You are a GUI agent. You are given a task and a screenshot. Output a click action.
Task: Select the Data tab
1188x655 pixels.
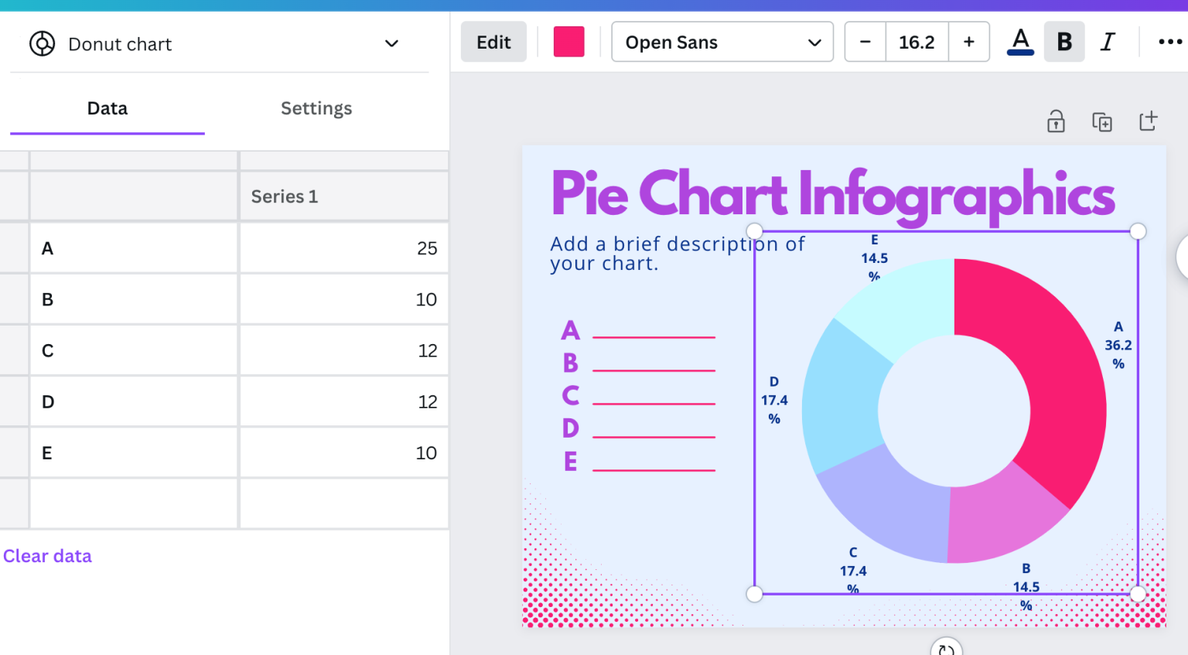coord(107,108)
